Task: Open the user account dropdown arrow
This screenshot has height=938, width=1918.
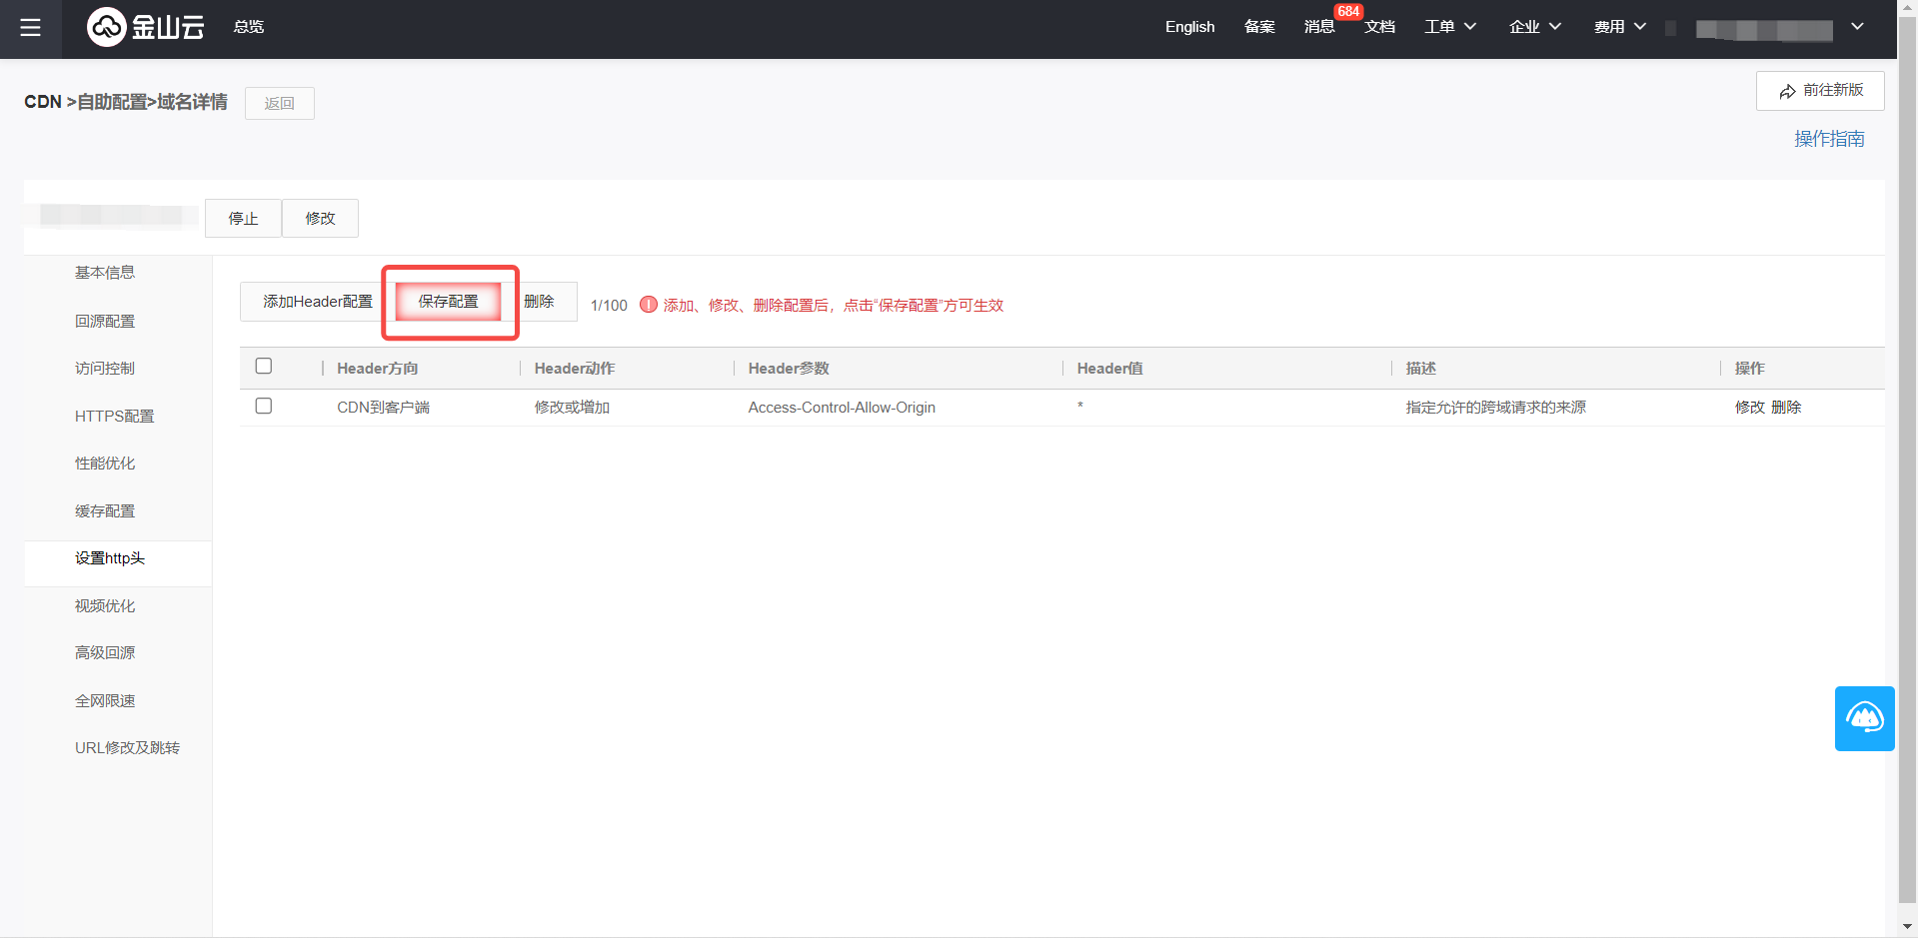Action: [1857, 27]
